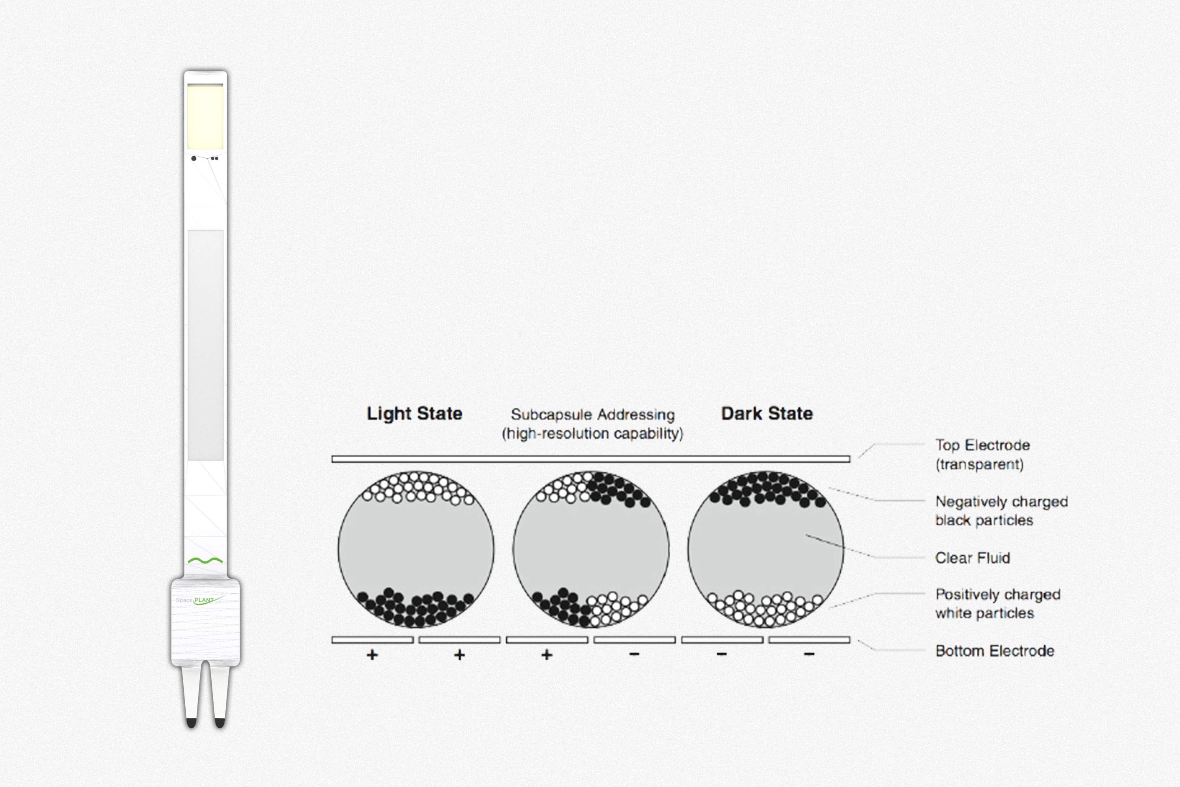Viewport: 1180px width, 787px height.
Task: Click the Subcapsule Addressing middle capsule
Action: click(590, 549)
